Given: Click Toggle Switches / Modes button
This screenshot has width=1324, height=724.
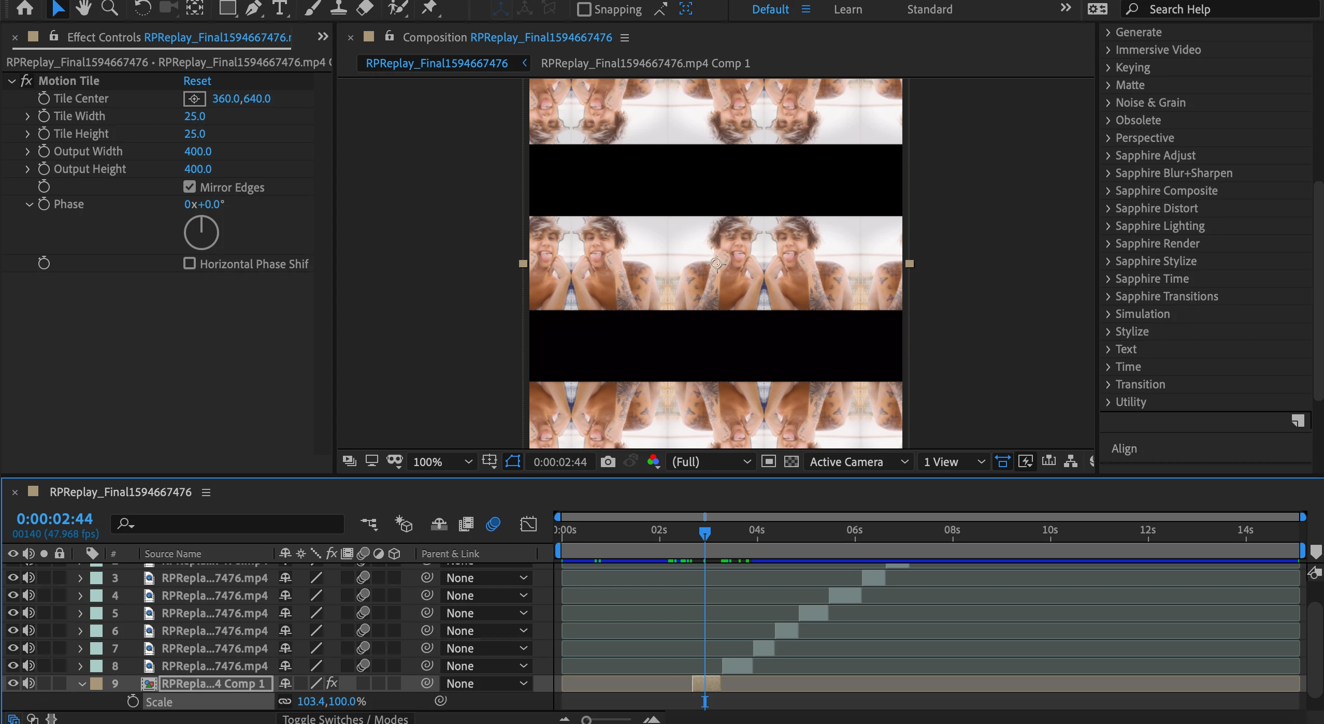Looking at the screenshot, I should click(x=345, y=719).
